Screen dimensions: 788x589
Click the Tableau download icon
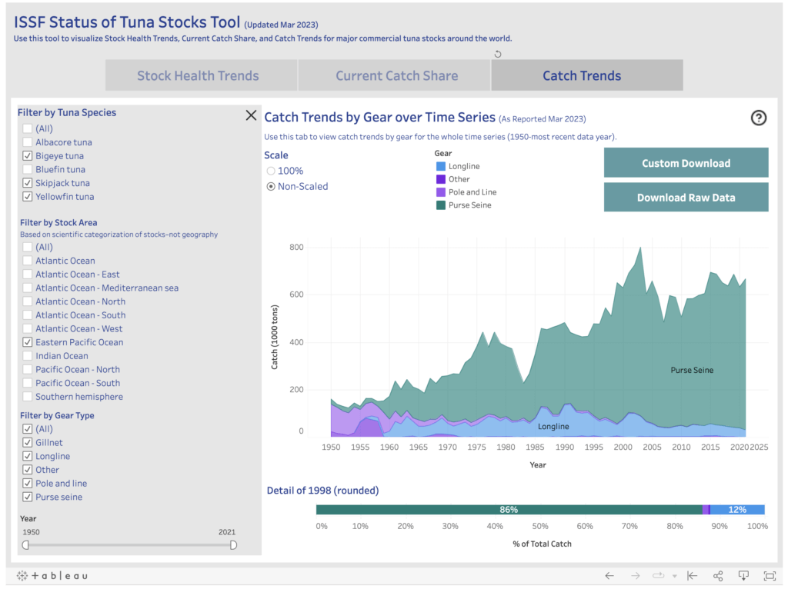(x=743, y=575)
